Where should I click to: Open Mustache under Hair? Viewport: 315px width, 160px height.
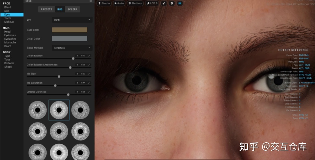pyautogui.click(x=10, y=42)
